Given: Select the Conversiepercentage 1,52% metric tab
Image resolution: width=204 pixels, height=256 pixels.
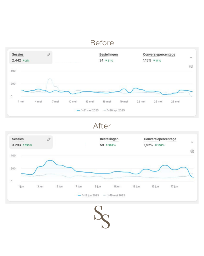Looking at the screenshot, I should (160, 142).
